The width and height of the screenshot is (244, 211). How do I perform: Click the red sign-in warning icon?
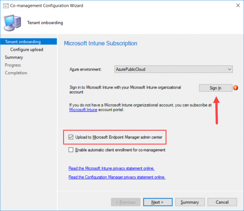click(x=235, y=88)
